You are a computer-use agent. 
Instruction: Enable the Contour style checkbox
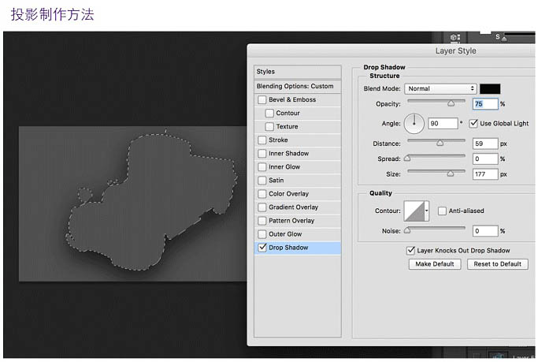(x=269, y=114)
